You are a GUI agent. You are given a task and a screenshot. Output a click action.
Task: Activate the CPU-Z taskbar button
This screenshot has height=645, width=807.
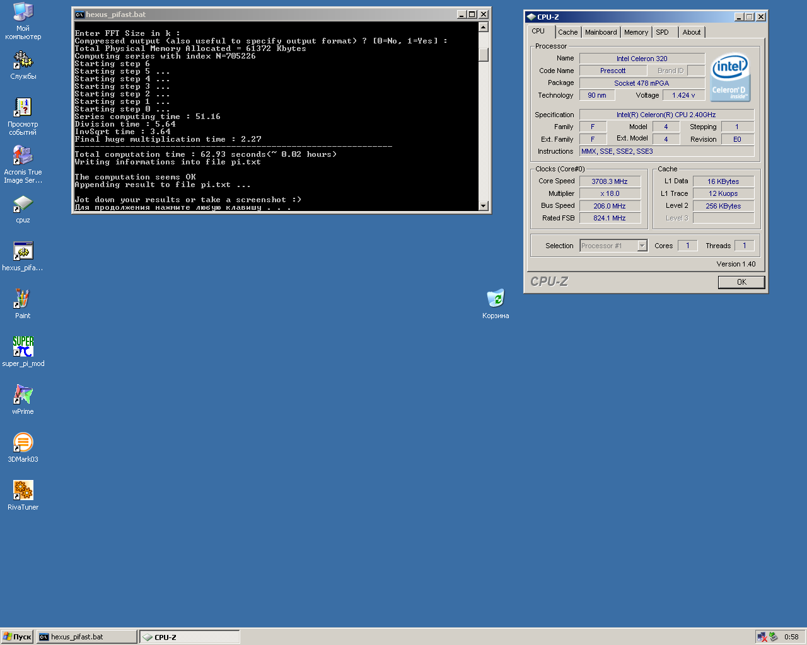pos(190,637)
